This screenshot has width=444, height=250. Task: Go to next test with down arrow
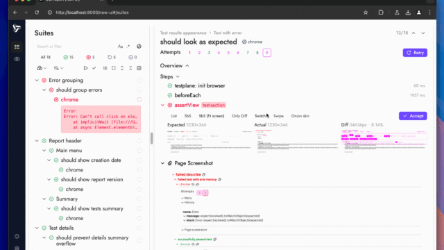(423, 33)
